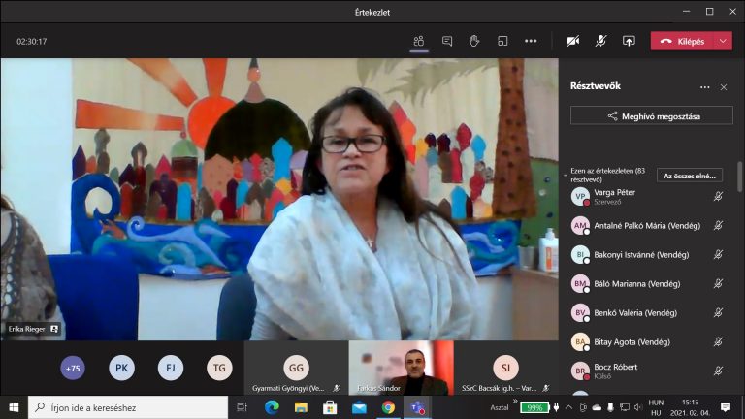Open Teams from the Windows taskbar

click(x=417, y=407)
